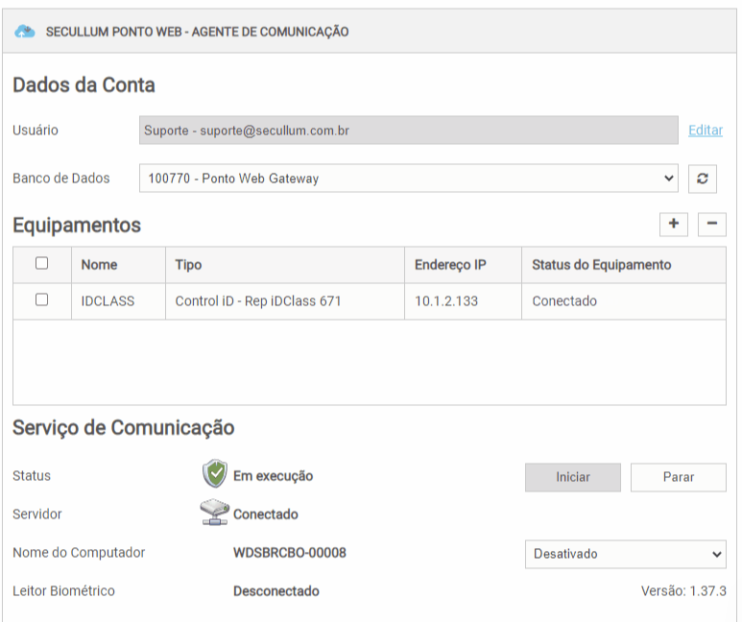742x622 pixels.
Task: Expand the Desativado dropdown
Action: tap(625, 554)
